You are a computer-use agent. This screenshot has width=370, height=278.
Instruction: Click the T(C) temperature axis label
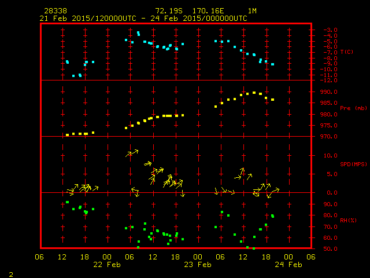click(x=347, y=52)
